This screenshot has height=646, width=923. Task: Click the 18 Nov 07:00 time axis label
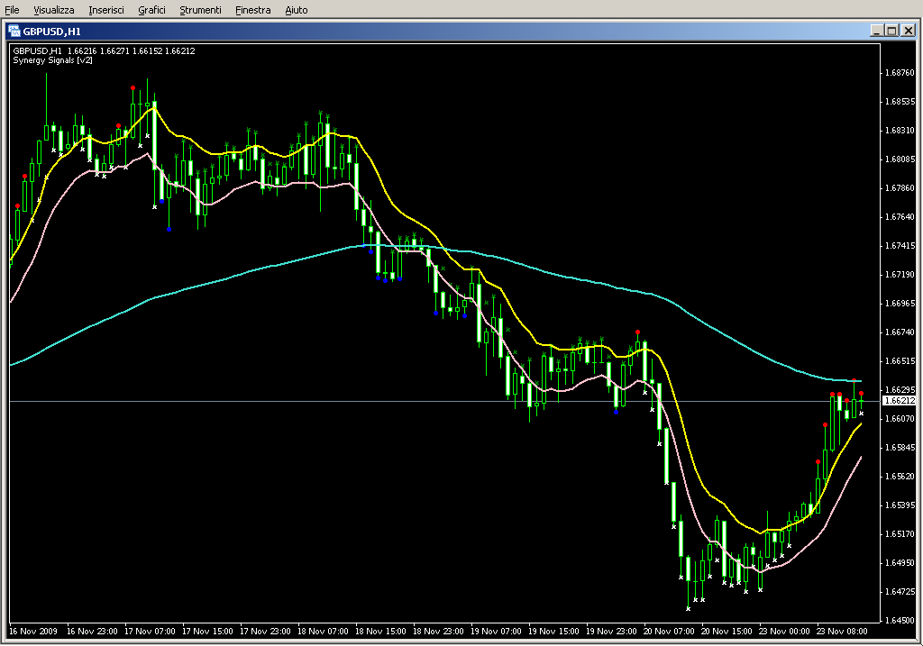(x=323, y=632)
